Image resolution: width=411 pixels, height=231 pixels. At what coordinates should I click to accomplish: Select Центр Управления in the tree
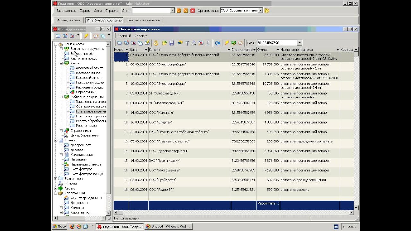85,135
